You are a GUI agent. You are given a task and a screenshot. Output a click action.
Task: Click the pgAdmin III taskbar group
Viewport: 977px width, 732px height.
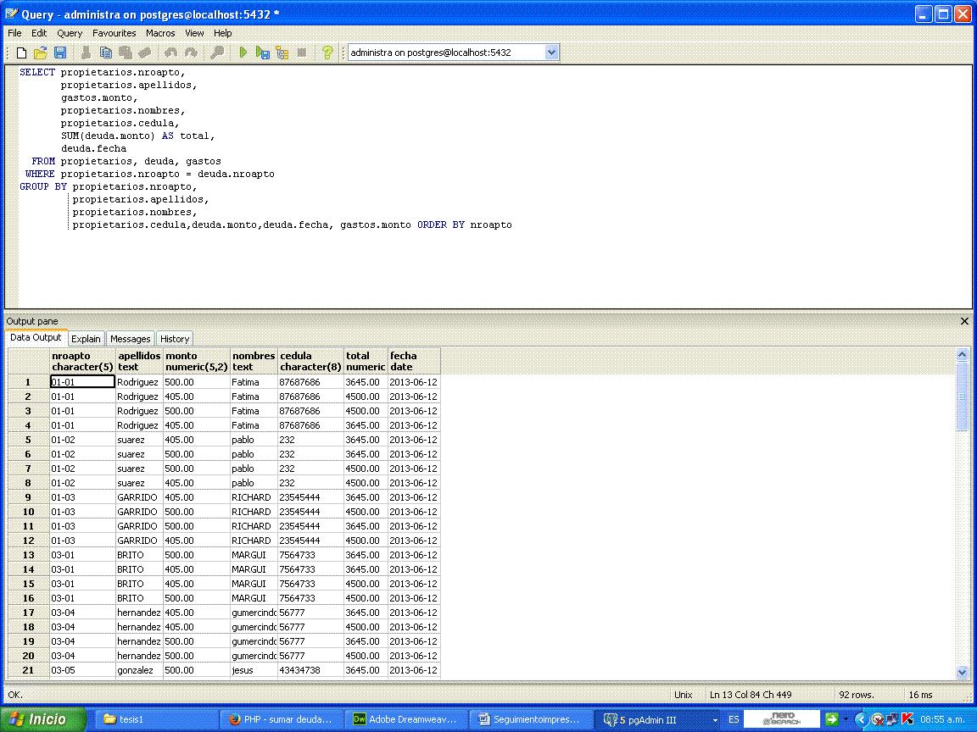click(657, 719)
